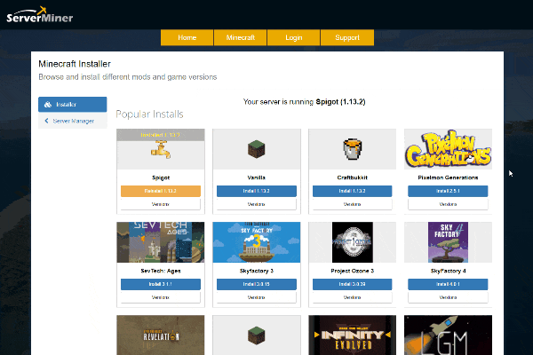Click the SevTech: Ages banner image
Viewport: 533px width, 355px height.
point(161,242)
